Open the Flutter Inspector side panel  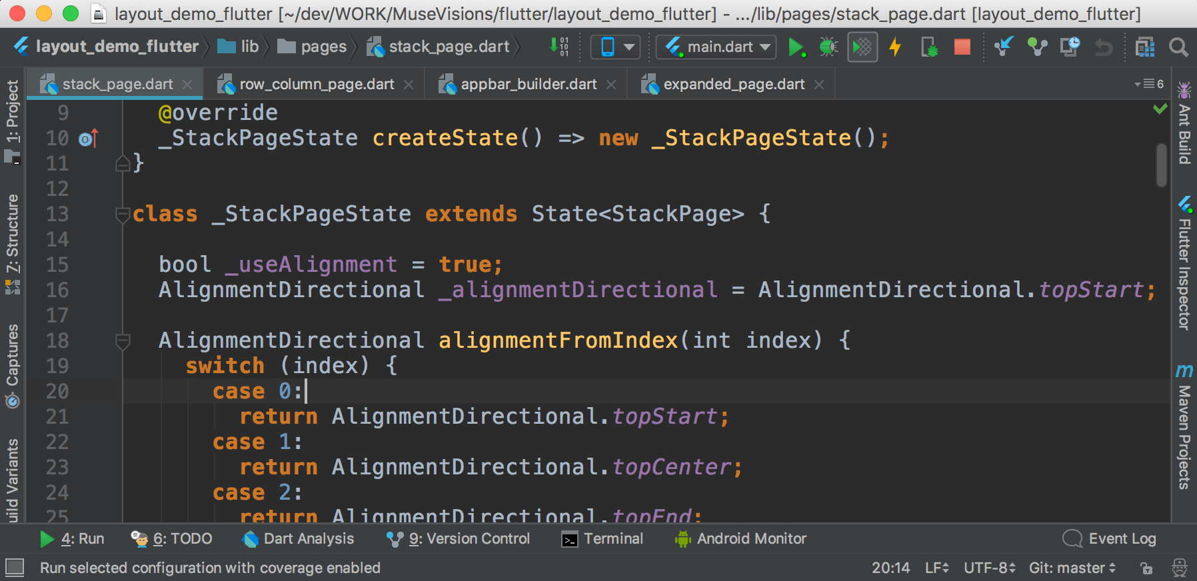click(x=1184, y=263)
